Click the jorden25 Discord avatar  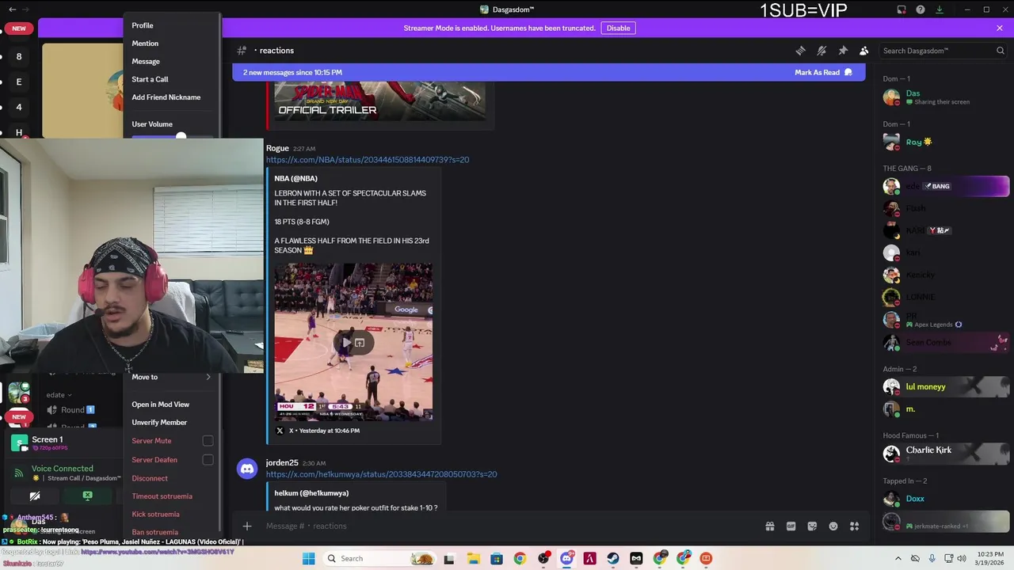point(247,469)
